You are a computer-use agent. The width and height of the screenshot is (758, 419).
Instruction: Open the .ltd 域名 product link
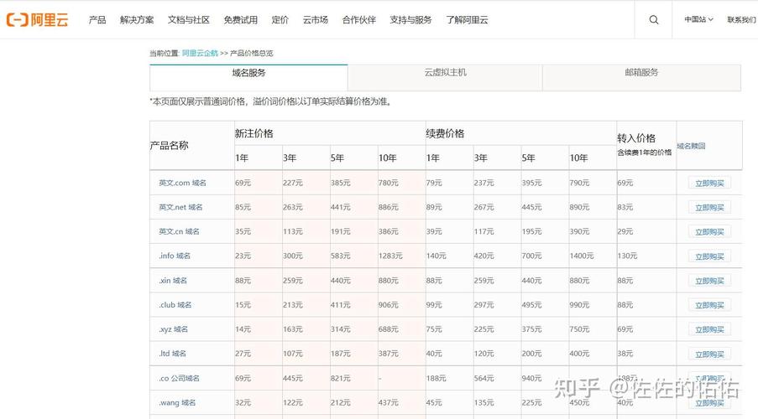(172, 354)
